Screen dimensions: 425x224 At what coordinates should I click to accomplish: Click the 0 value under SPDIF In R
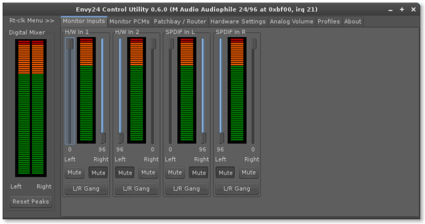253,149
